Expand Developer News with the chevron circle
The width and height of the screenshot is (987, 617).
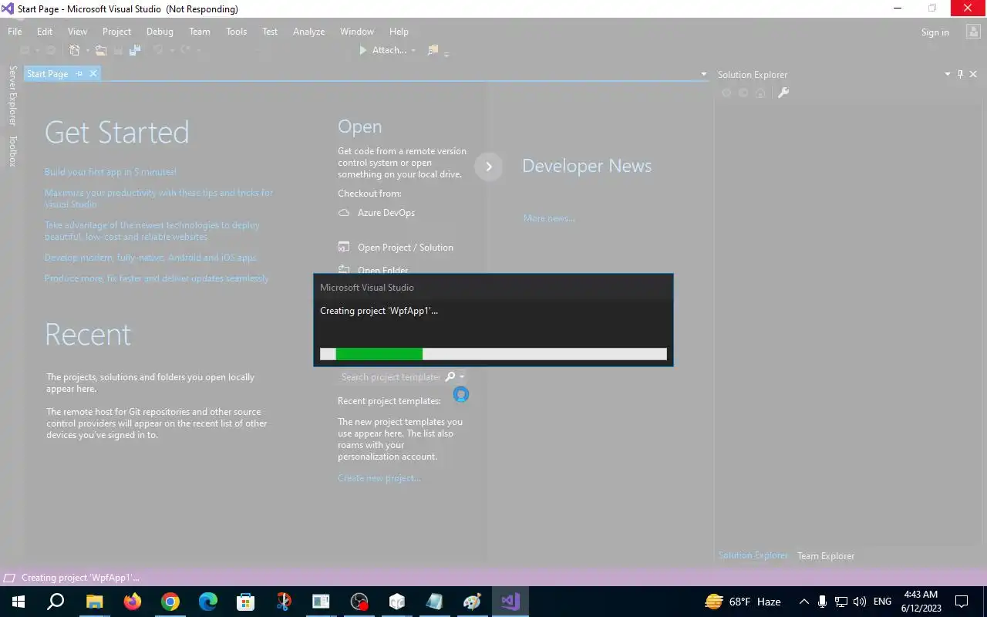coord(488,167)
